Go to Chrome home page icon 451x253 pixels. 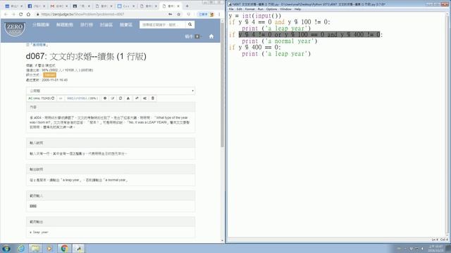pos(28,14)
